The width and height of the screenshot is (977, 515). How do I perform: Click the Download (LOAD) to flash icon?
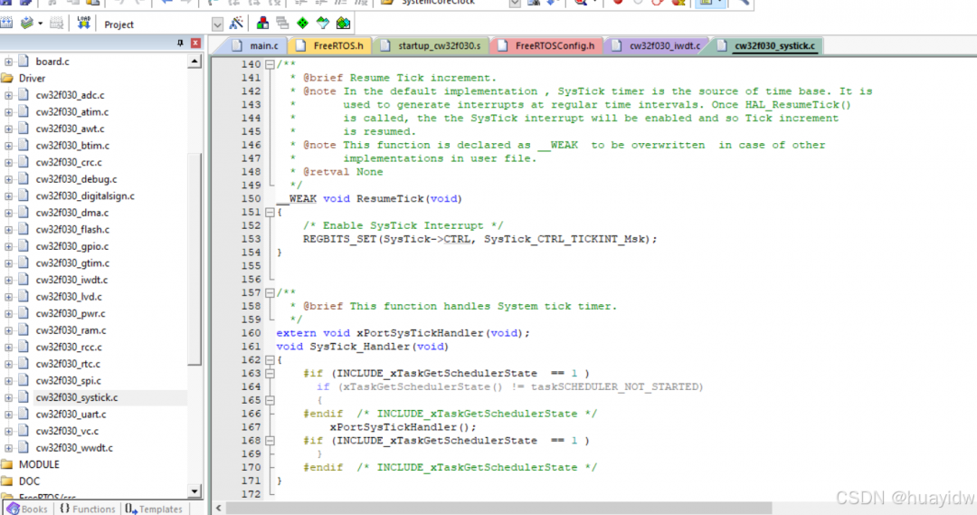[x=83, y=23]
